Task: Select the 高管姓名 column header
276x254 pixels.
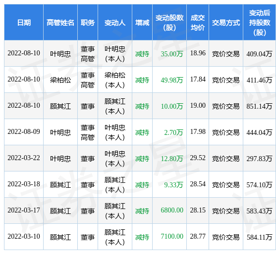Action: (x=60, y=23)
